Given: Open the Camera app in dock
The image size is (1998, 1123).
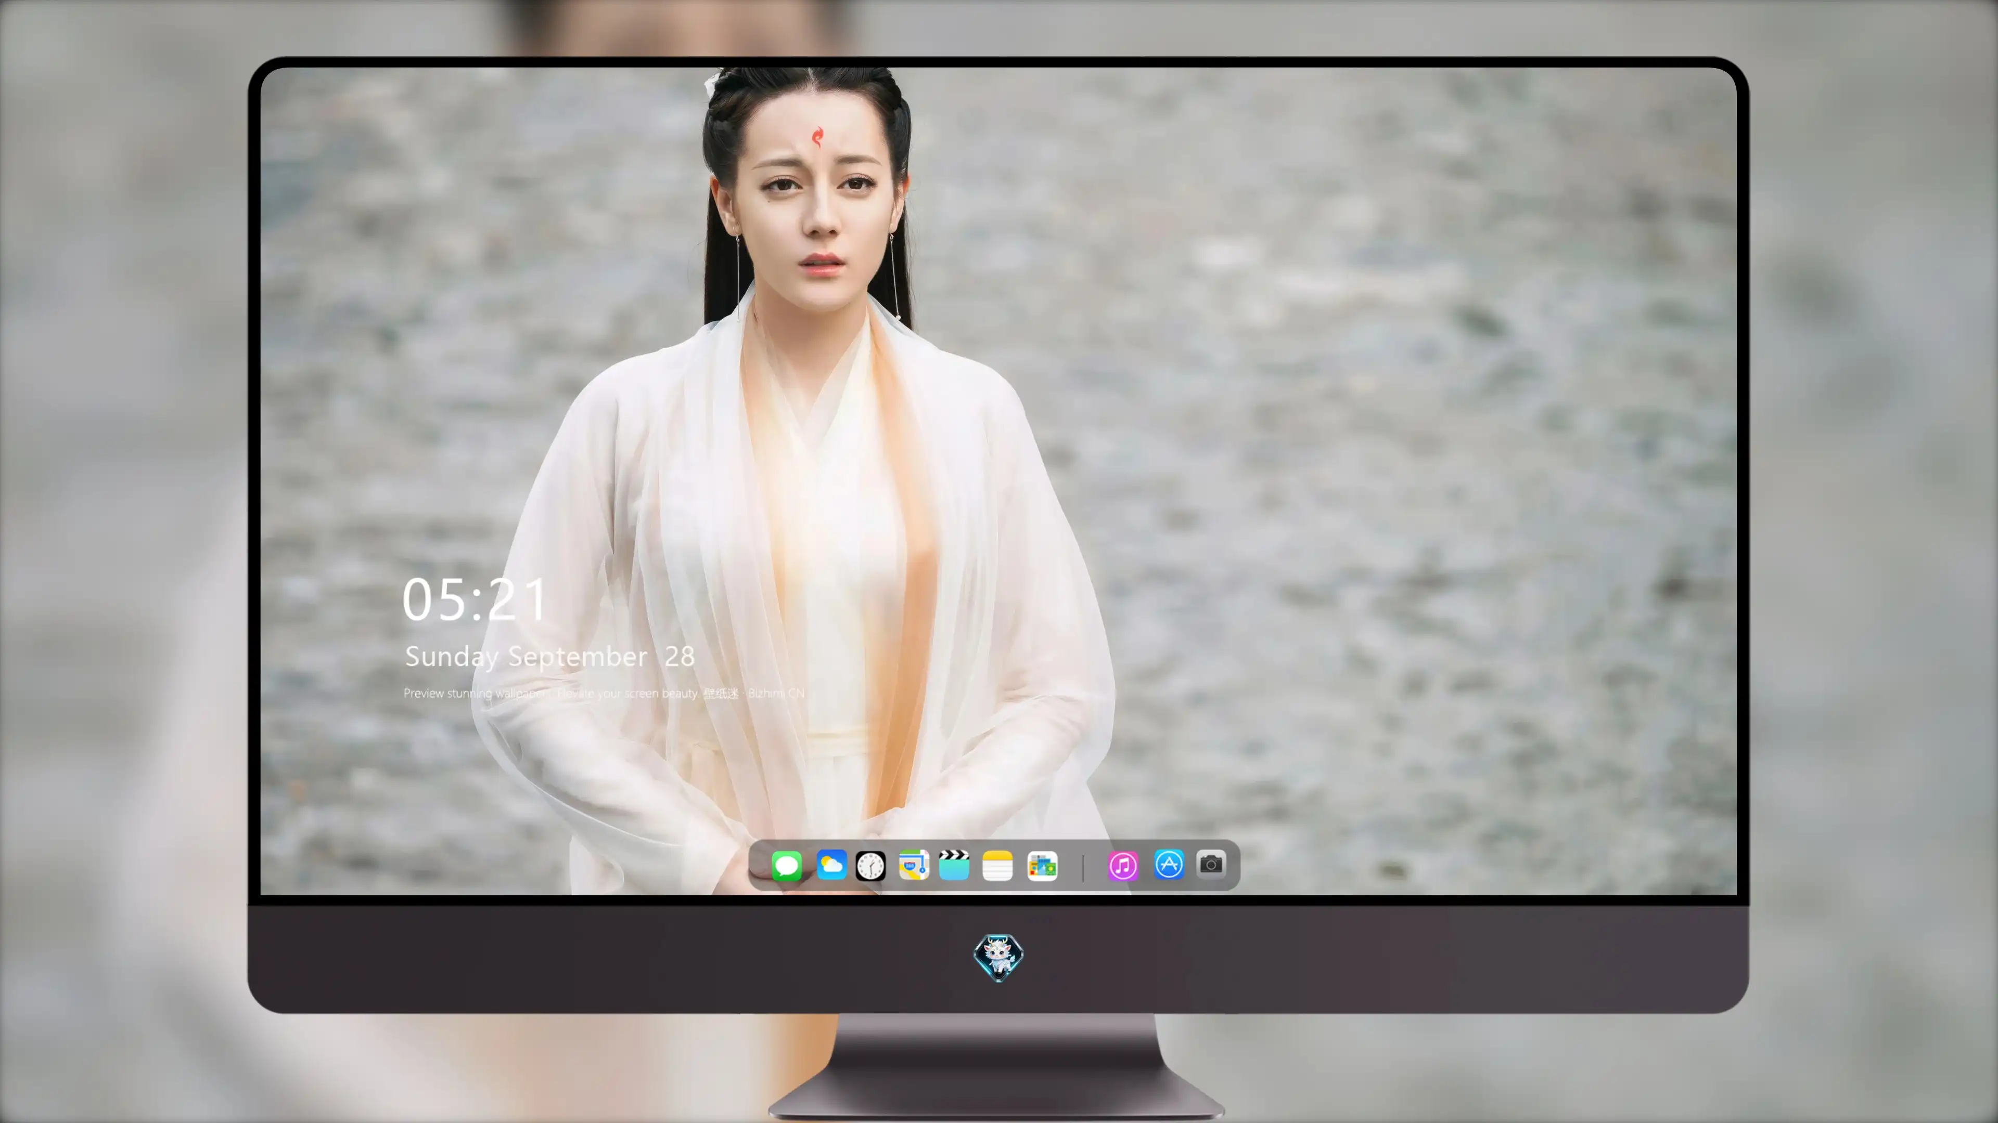Looking at the screenshot, I should click(x=1211, y=864).
